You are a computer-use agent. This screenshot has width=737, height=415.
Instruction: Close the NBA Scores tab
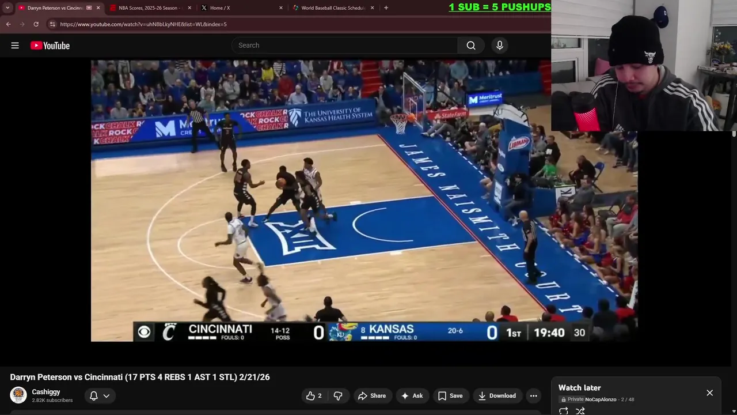[x=189, y=7]
